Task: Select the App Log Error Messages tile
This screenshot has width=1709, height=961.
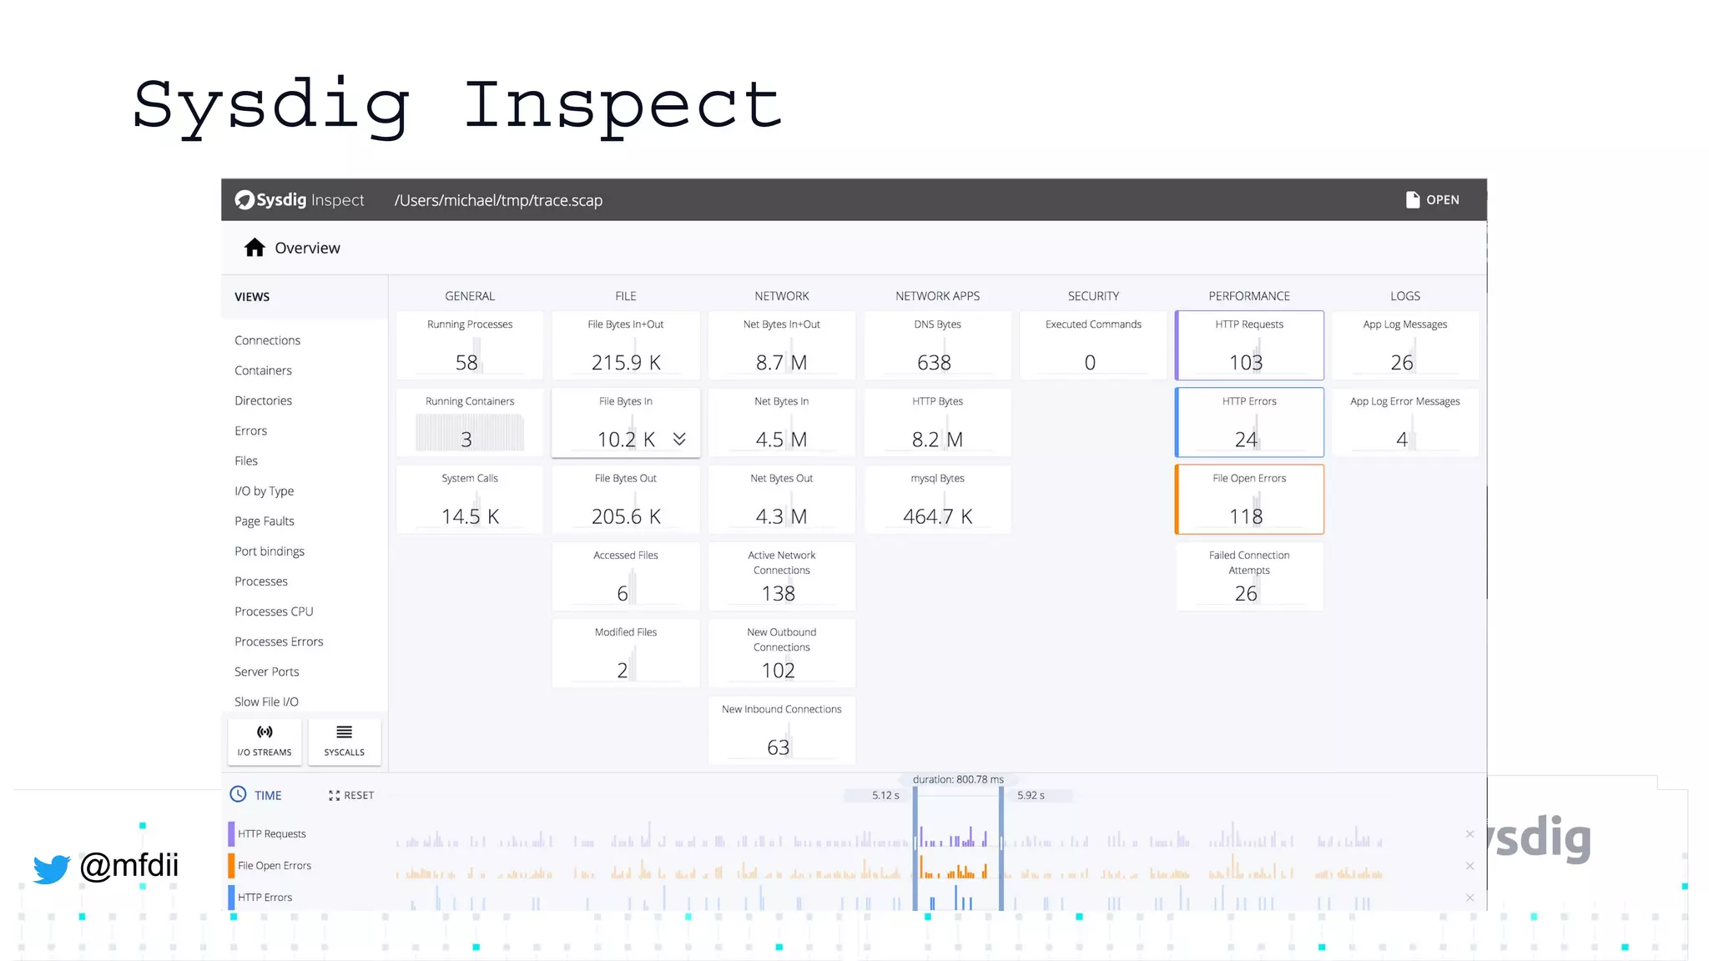Action: point(1405,422)
